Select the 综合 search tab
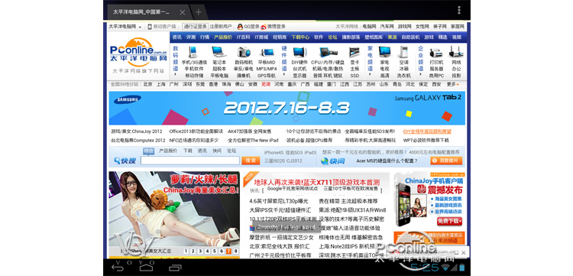Screen dimensions: 573x276 [x=148, y=151]
